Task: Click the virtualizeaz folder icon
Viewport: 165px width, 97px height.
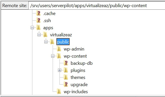Action: pos(45,35)
